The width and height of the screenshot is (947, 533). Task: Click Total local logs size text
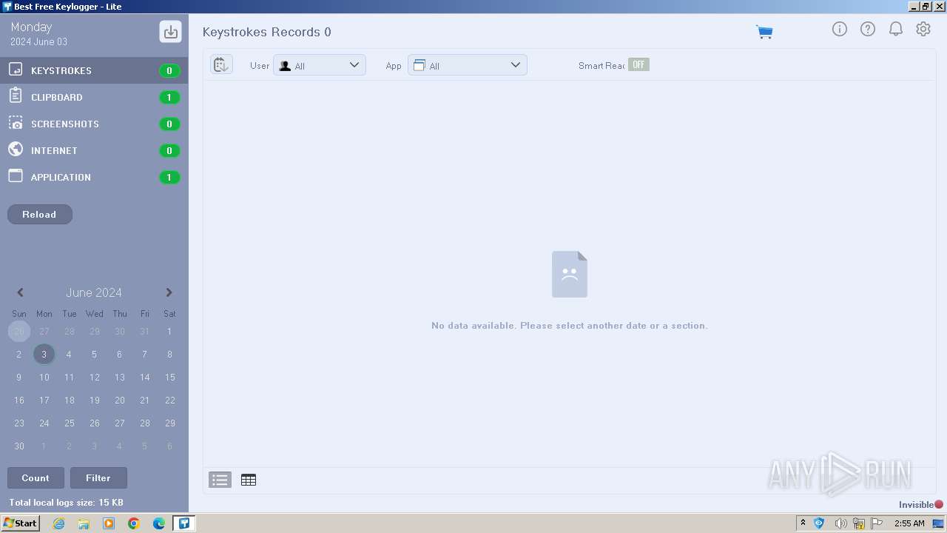point(66,503)
